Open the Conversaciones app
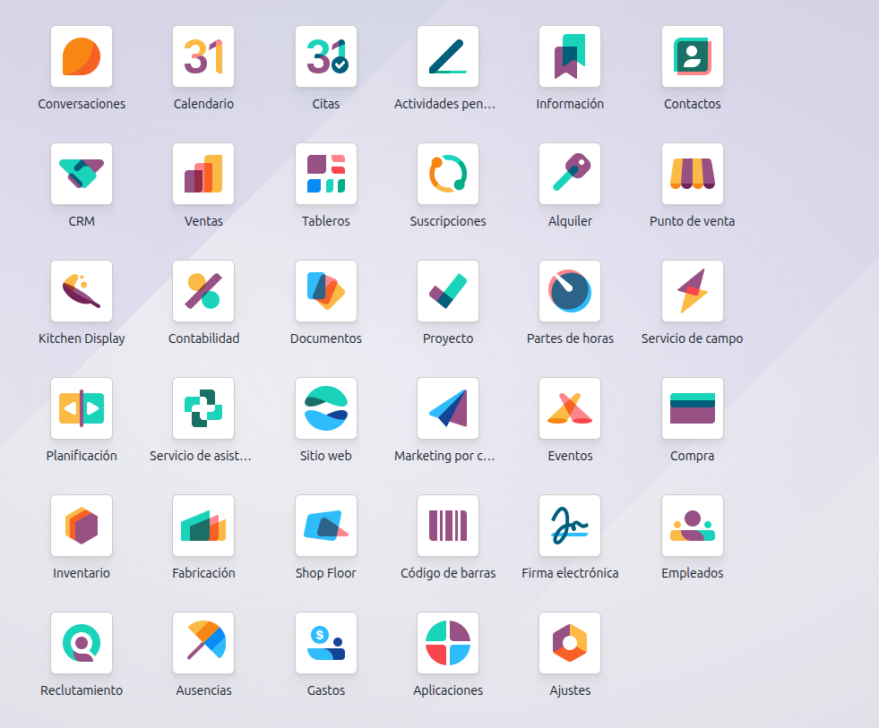The width and height of the screenshot is (879, 728). (82, 56)
